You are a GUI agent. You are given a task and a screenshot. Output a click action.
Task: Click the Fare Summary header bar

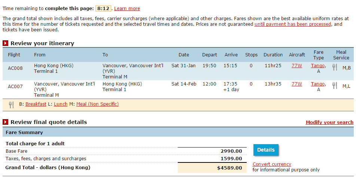[x=178, y=133]
